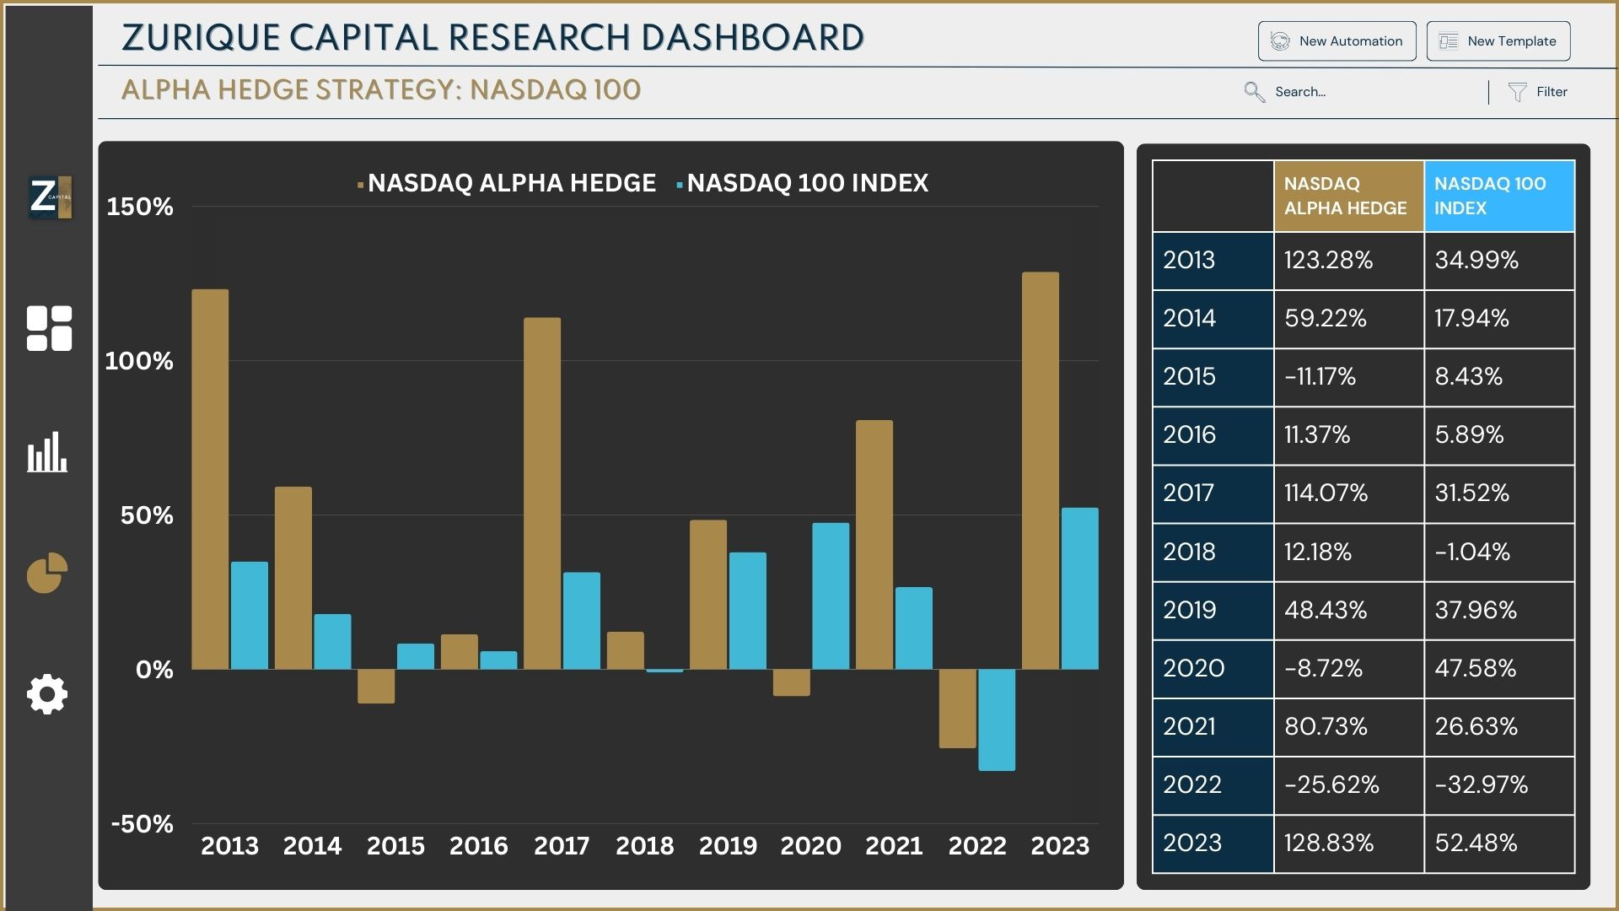
Task: Click the magnifying glass search icon
Action: coord(1254,92)
